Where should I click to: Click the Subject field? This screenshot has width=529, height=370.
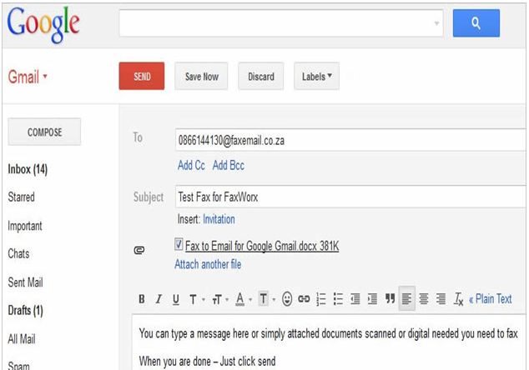(x=350, y=197)
